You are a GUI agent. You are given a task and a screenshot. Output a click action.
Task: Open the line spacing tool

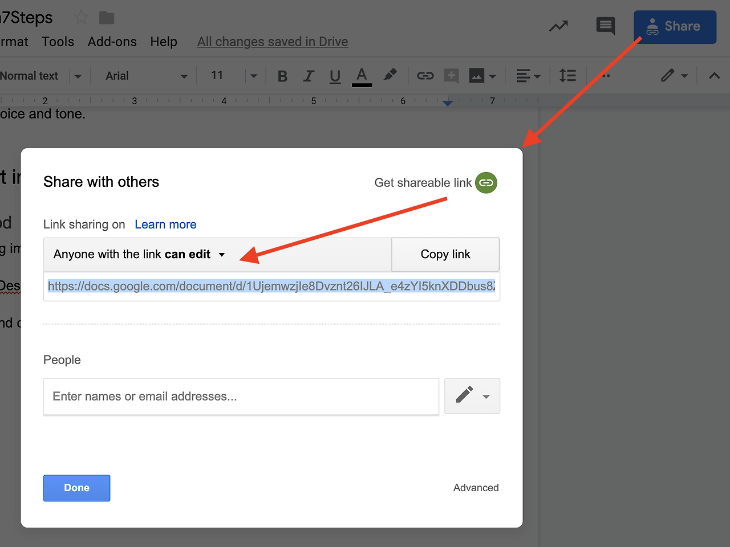[x=567, y=75]
